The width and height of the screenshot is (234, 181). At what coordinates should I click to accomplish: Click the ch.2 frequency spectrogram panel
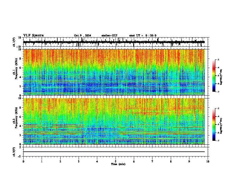[x=114, y=121]
